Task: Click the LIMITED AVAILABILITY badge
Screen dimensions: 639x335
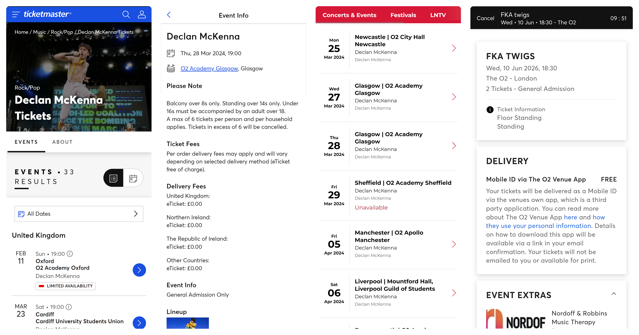Action: pyautogui.click(x=65, y=286)
